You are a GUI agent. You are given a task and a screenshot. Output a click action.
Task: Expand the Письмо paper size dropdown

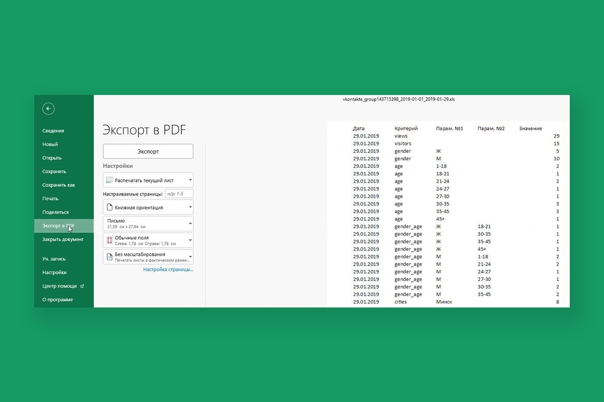pyautogui.click(x=148, y=224)
